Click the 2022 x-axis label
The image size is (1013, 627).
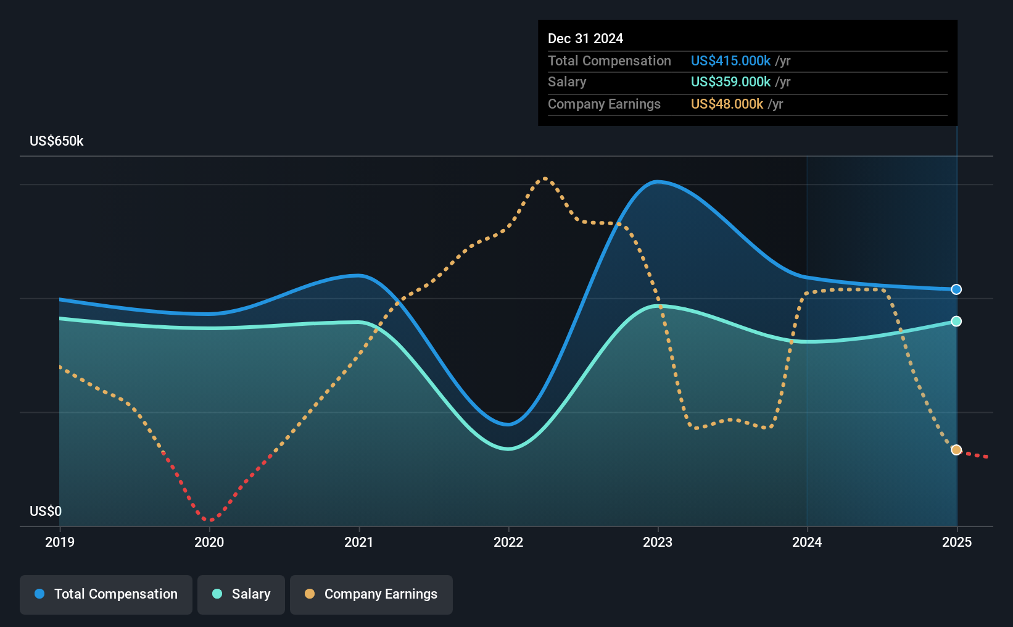coord(508,542)
